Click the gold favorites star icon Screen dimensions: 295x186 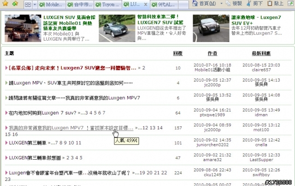coord(6,3)
